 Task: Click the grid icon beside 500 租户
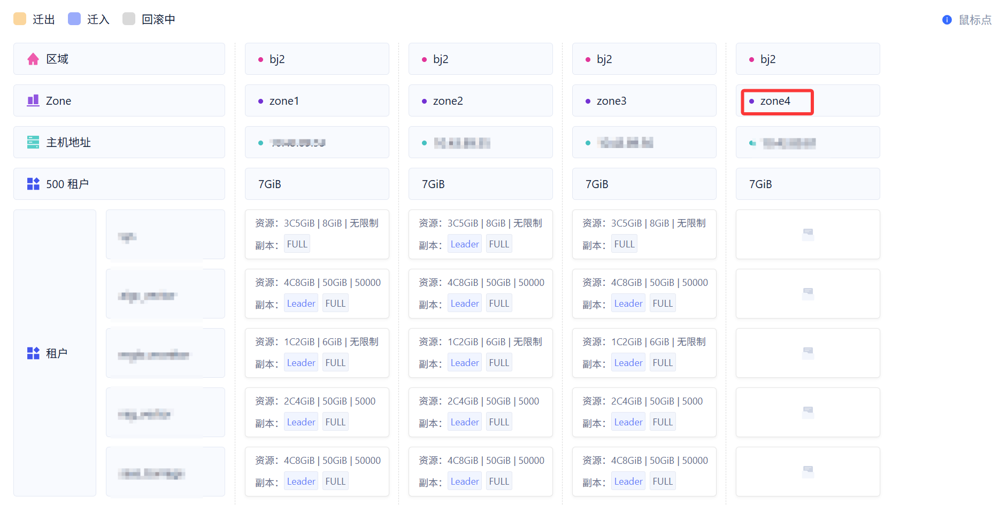click(33, 184)
